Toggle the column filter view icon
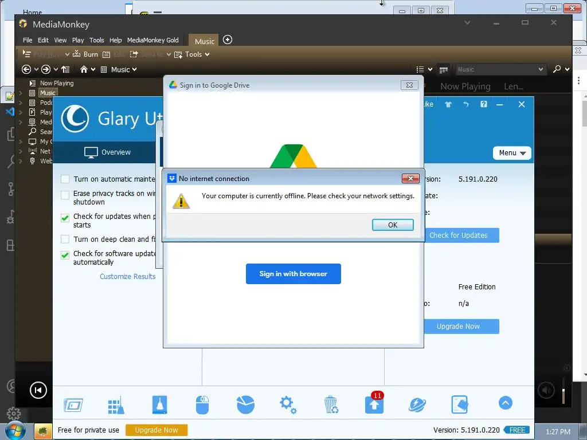 pos(444,69)
